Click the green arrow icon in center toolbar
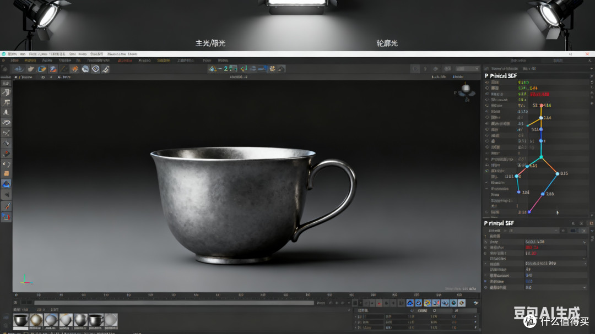 [244, 69]
